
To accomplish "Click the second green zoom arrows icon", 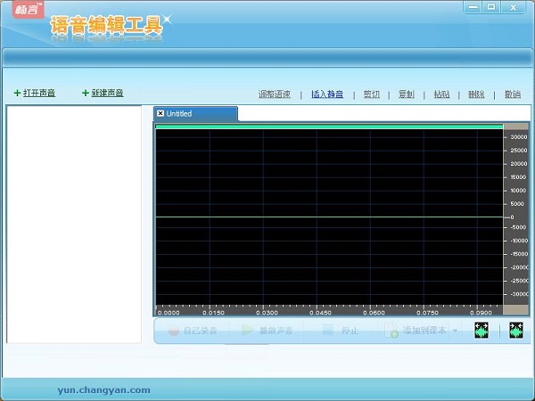I will [515, 331].
